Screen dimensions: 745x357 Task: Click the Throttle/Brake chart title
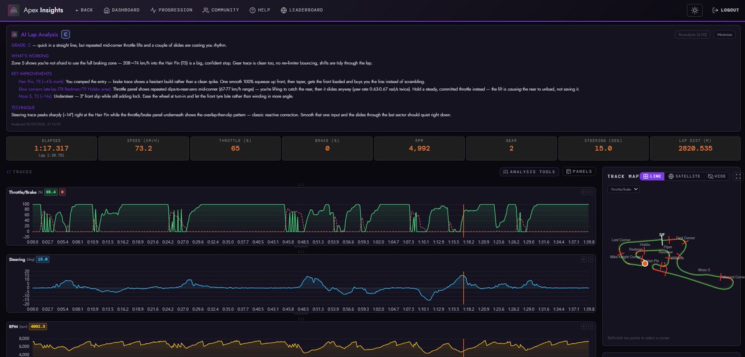click(x=22, y=192)
